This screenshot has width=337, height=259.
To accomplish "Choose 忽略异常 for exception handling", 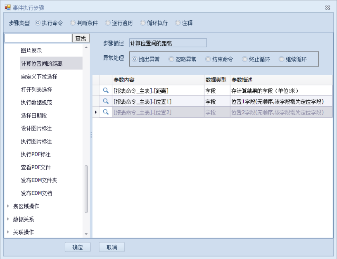I will click(x=171, y=59).
